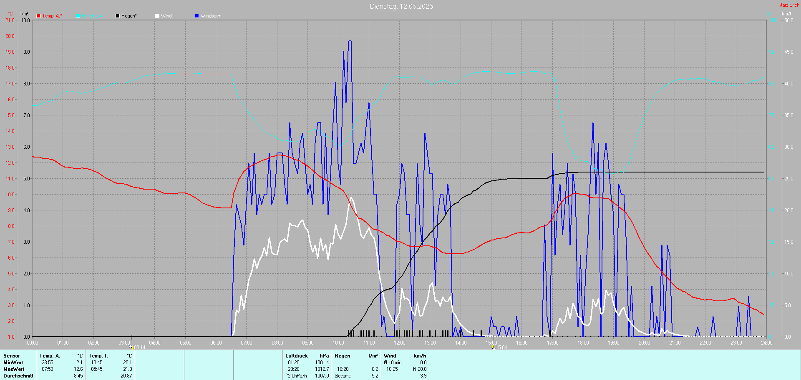Click the black Regen legend square
The width and height of the screenshot is (801, 380).
118,16
